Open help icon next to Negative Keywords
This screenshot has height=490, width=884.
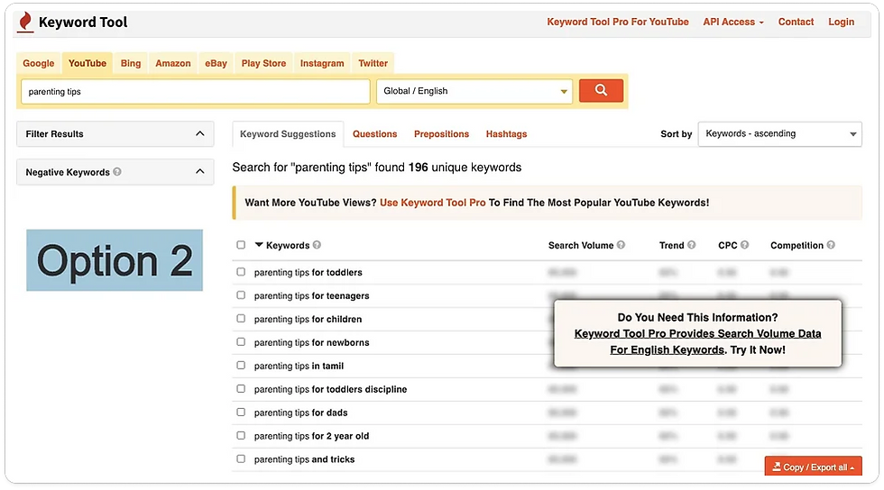116,172
